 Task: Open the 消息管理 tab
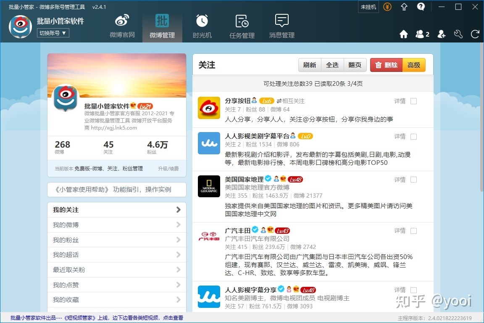tap(282, 27)
